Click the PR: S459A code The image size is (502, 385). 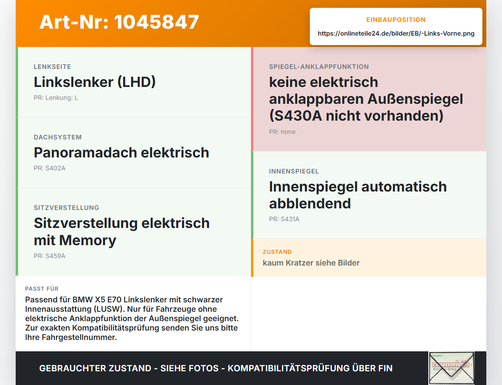coord(49,256)
